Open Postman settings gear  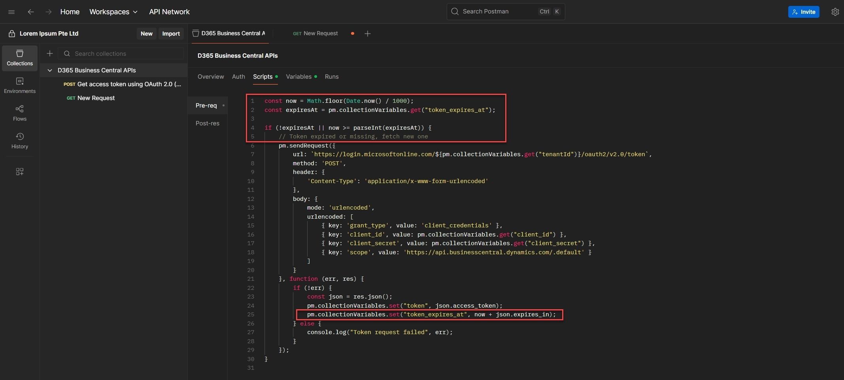[x=835, y=11]
